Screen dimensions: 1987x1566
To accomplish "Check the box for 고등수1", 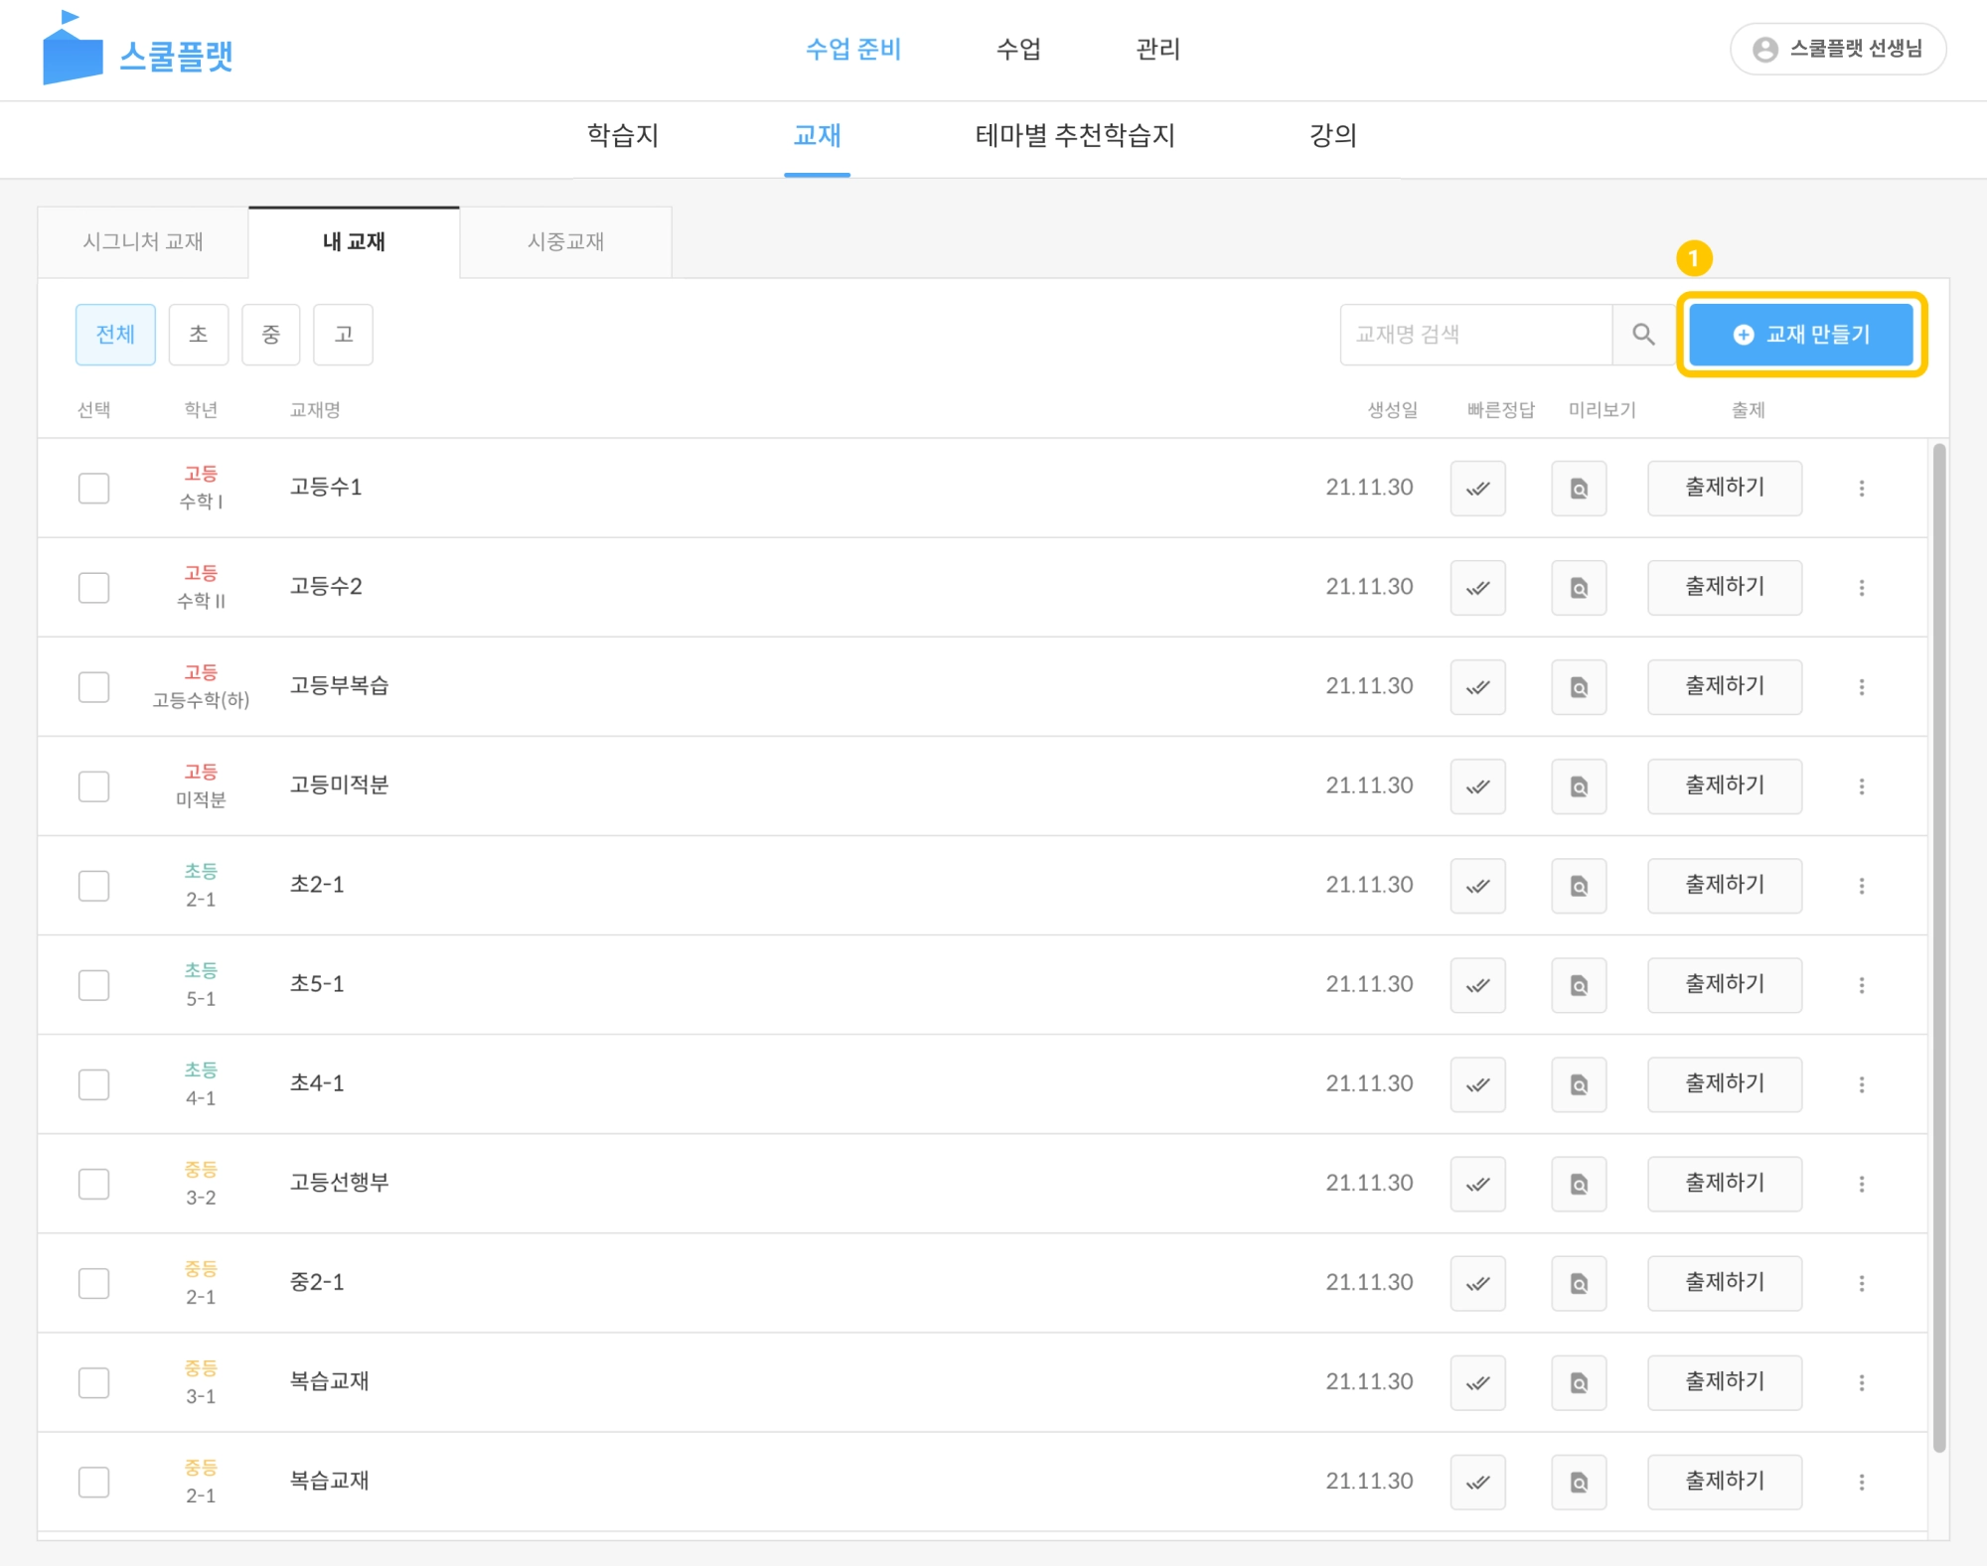I will click(94, 488).
